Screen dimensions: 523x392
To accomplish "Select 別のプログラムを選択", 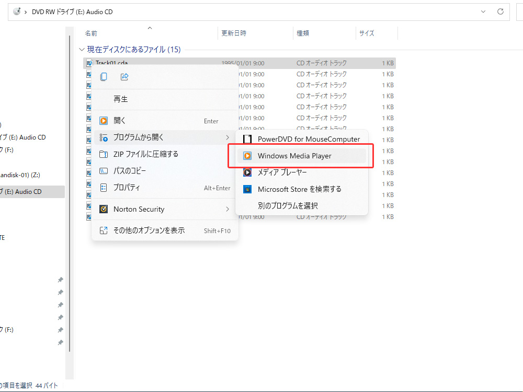I will tap(302, 205).
